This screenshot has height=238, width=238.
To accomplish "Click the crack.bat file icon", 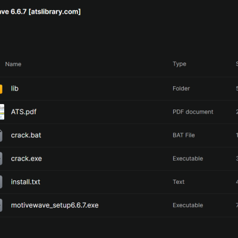I will 1,136.
